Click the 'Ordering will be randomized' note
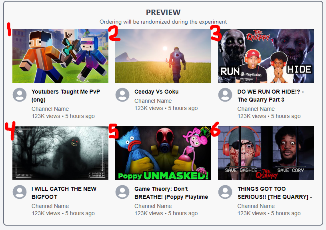 tap(163, 22)
